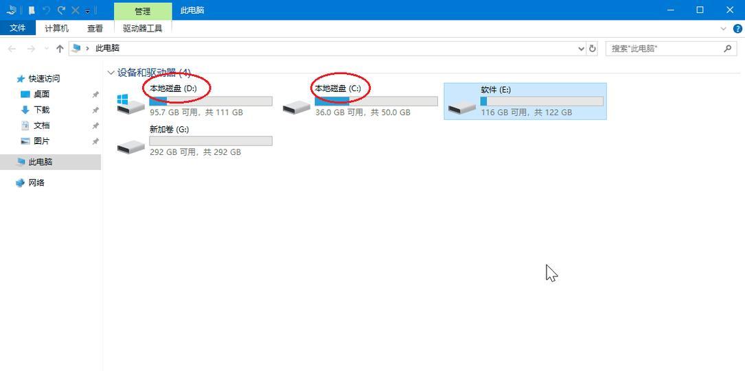This screenshot has width=745, height=371.
Task: Click the 软件 (E:) drive label
Action: 496,90
